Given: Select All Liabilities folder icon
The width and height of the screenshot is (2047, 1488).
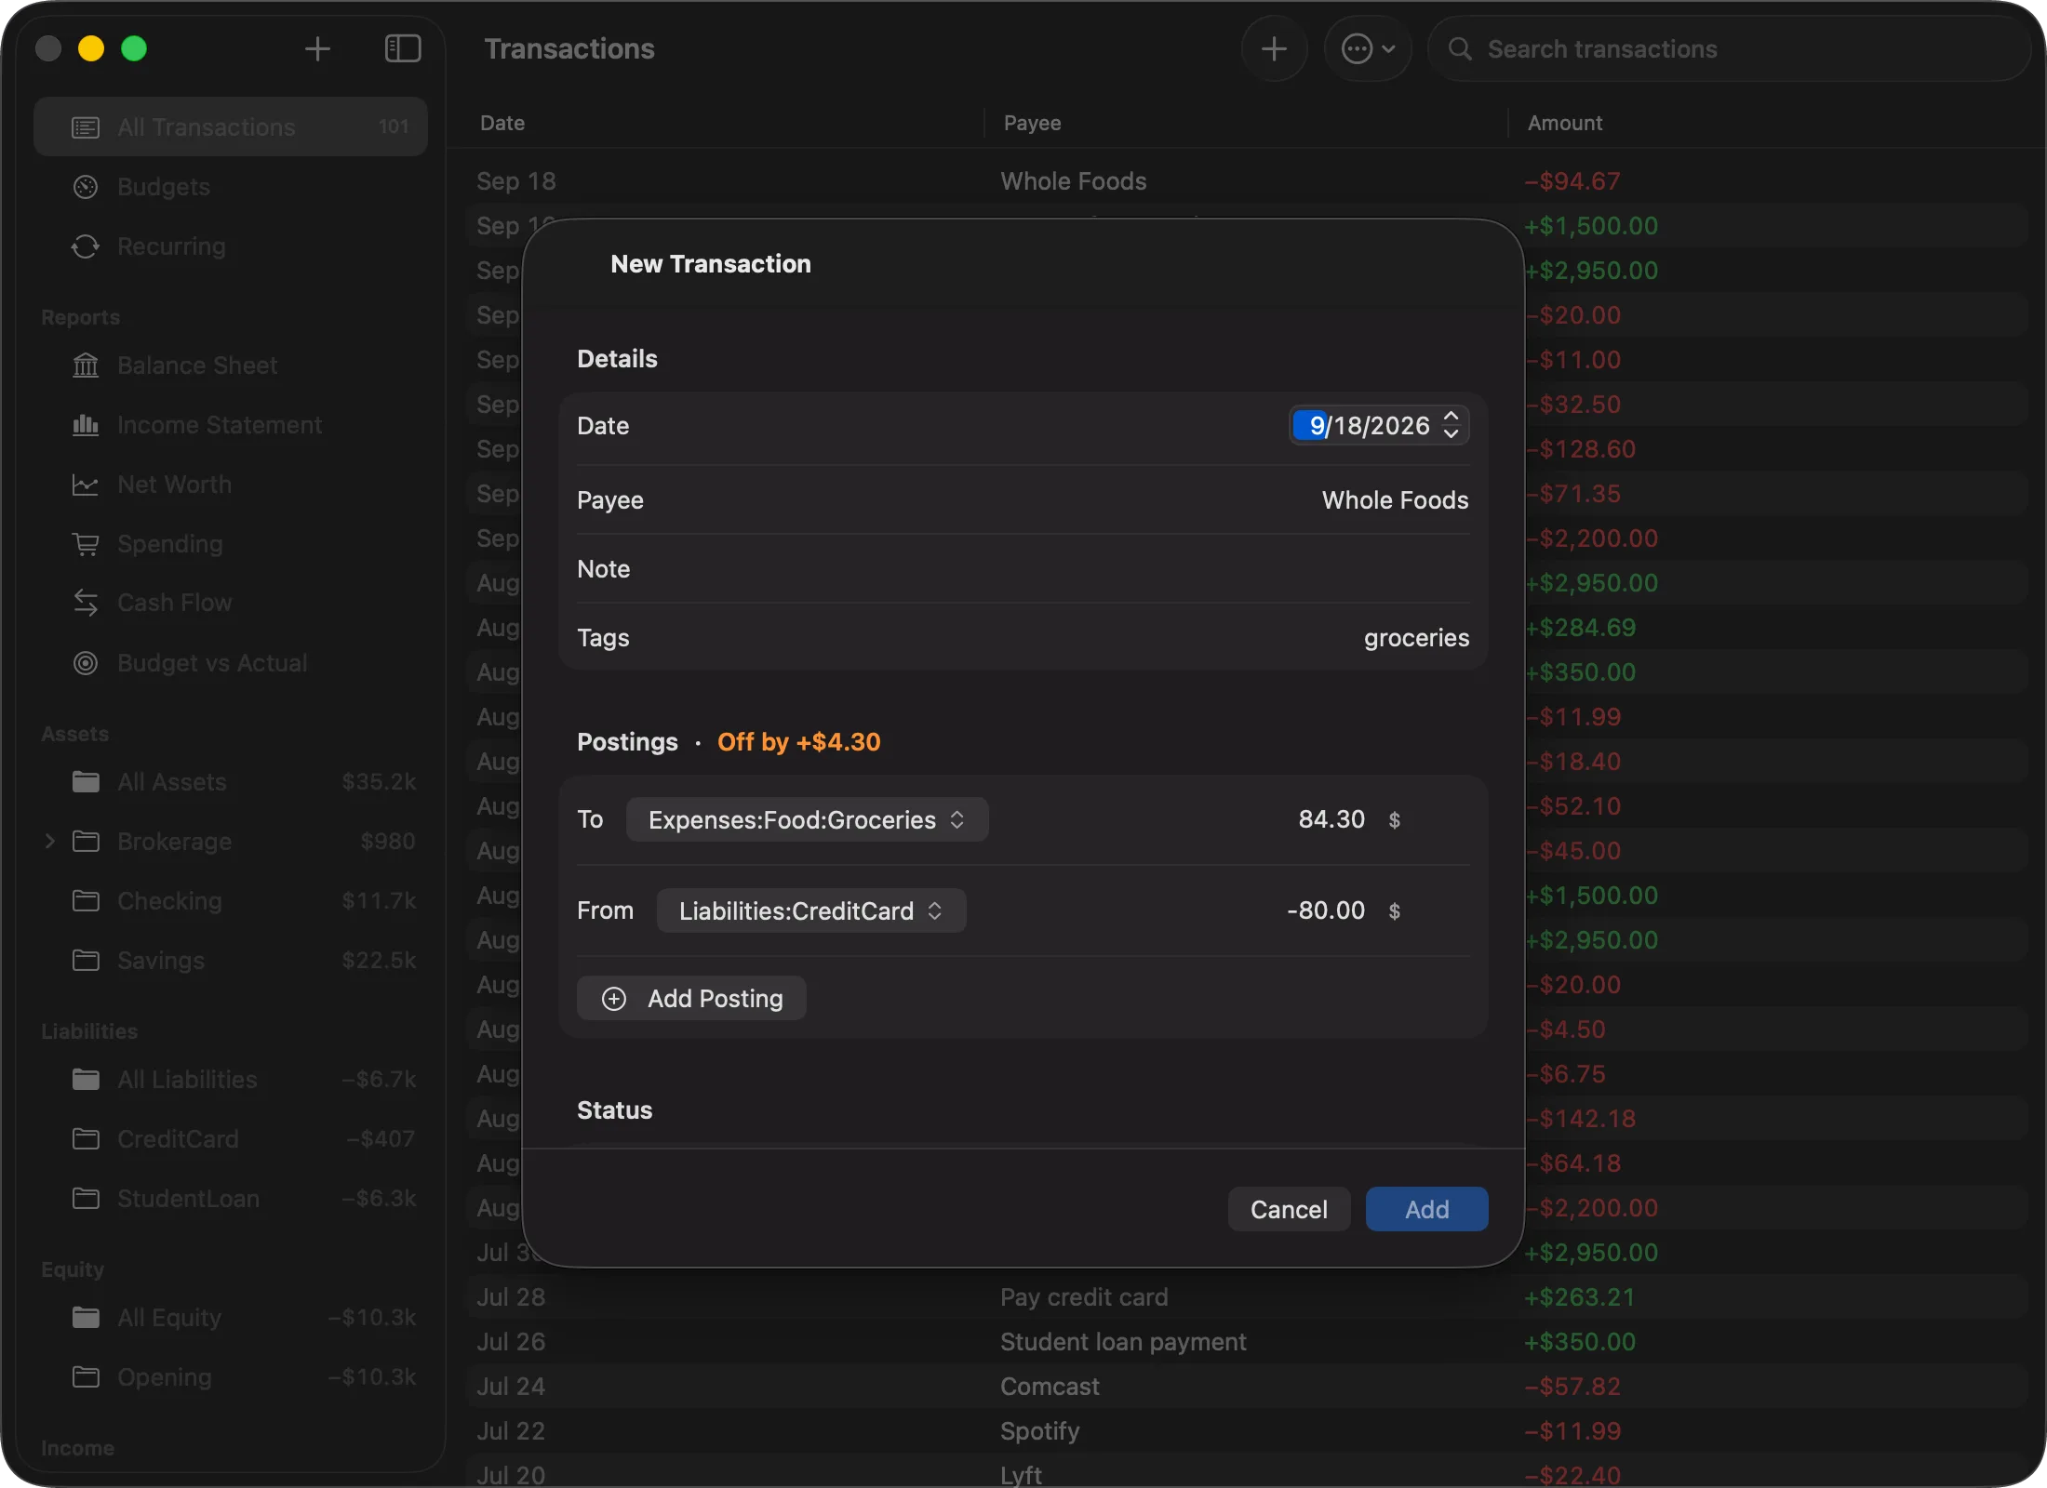Looking at the screenshot, I should point(86,1080).
